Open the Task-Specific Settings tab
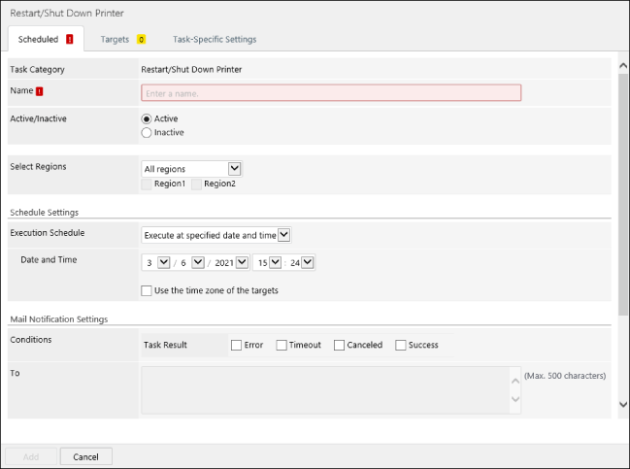 point(215,40)
